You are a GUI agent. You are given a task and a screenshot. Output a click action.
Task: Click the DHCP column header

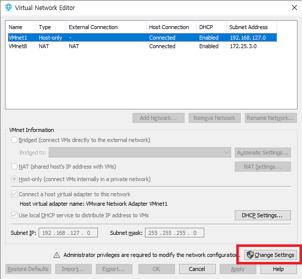pyautogui.click(x=212, y=27)
